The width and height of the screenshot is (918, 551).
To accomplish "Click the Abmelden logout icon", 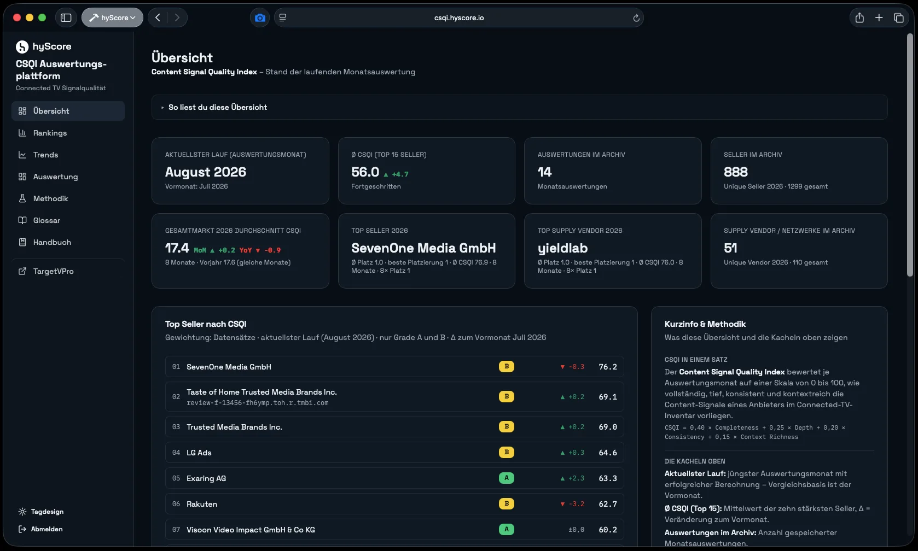I will pyautogui.click(x=22, y=529).
